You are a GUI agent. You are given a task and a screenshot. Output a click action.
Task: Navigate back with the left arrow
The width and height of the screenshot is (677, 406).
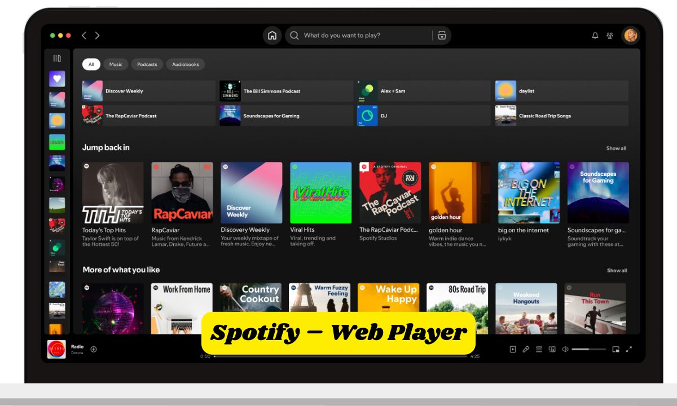[x=84, y=36]
